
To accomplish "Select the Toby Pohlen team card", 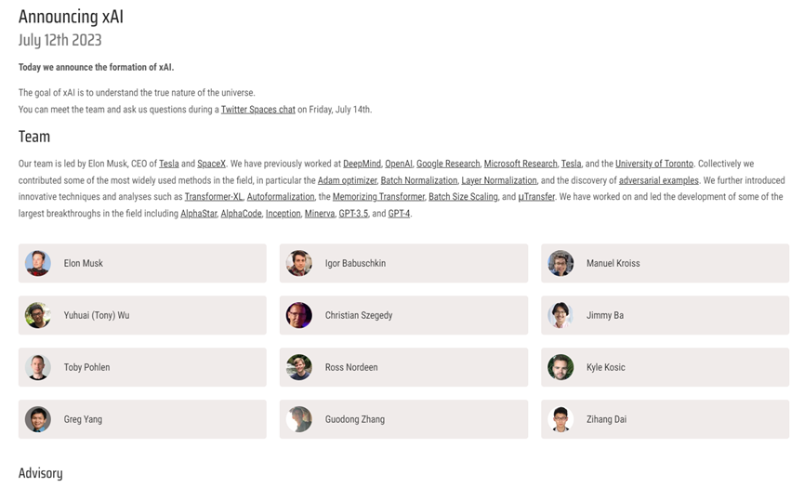I will click(x=142, y=367).
